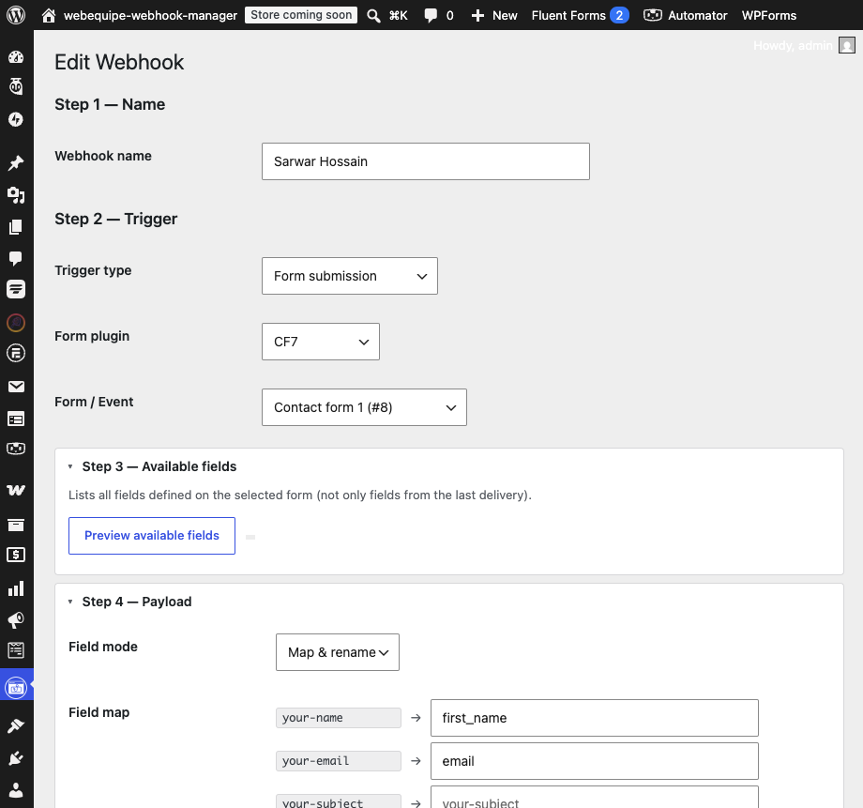Click the Fluent Forms notification badge 2
Screen dimensions: 863x808
point(619,15)
